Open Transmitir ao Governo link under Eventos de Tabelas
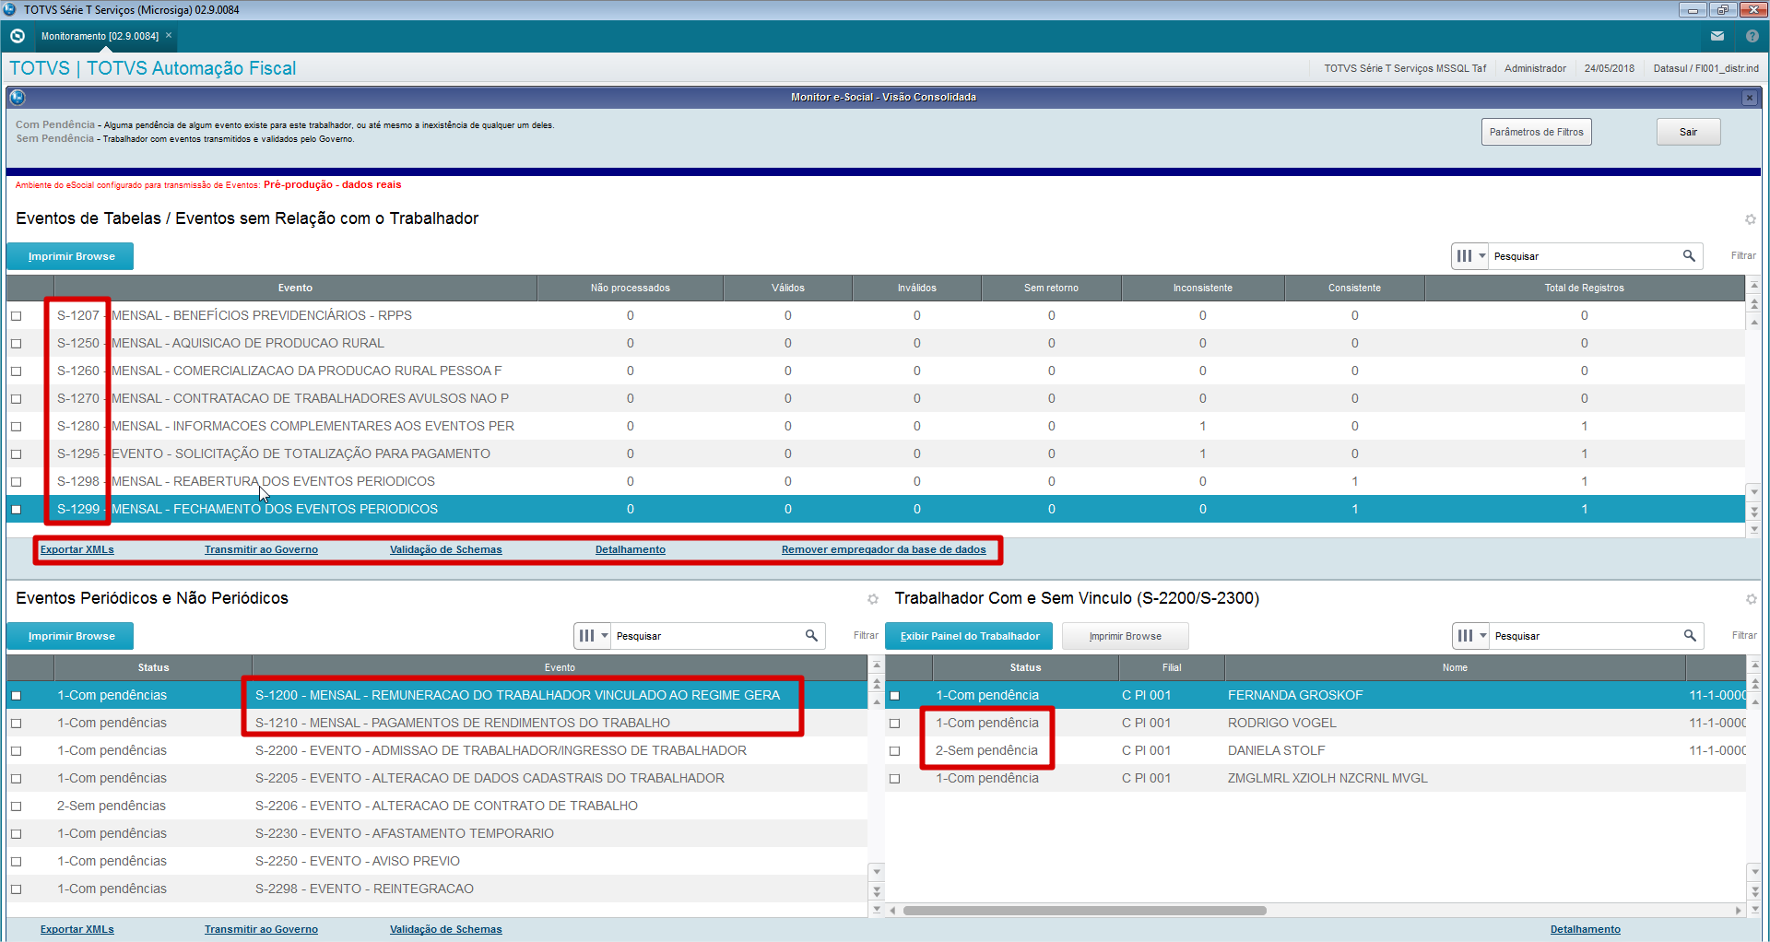Screen dimensions: 1770x942 pyautogui.click(x=261, y=550)
